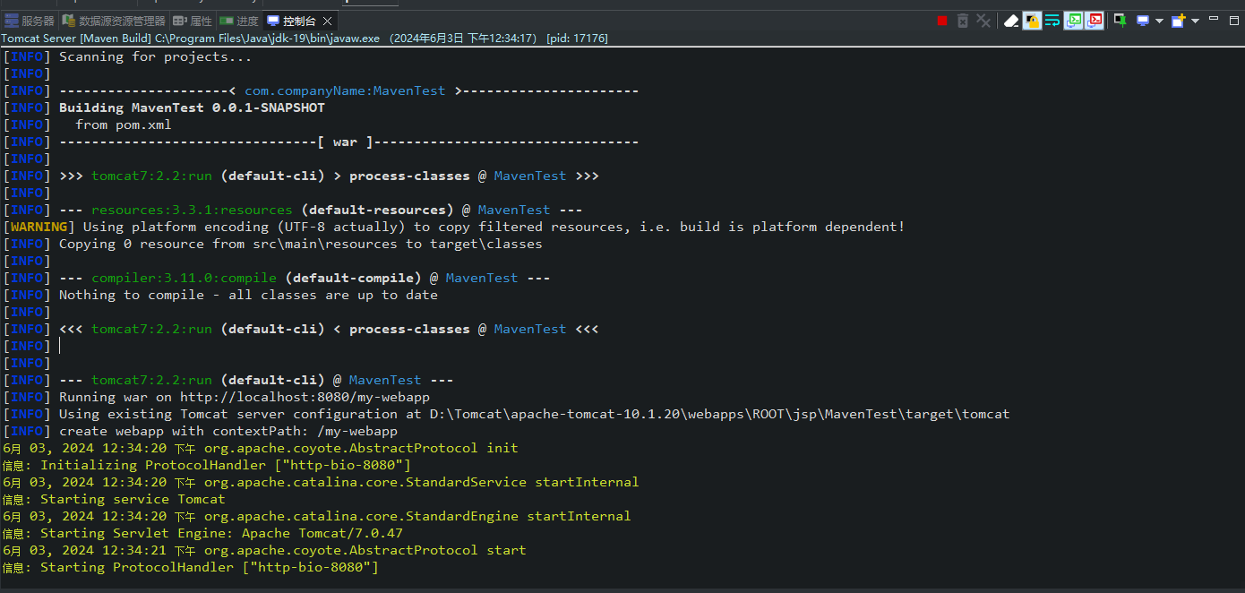Toggle Scroll Lock on the console
1245x593 pixels.
coord(1032,21)
